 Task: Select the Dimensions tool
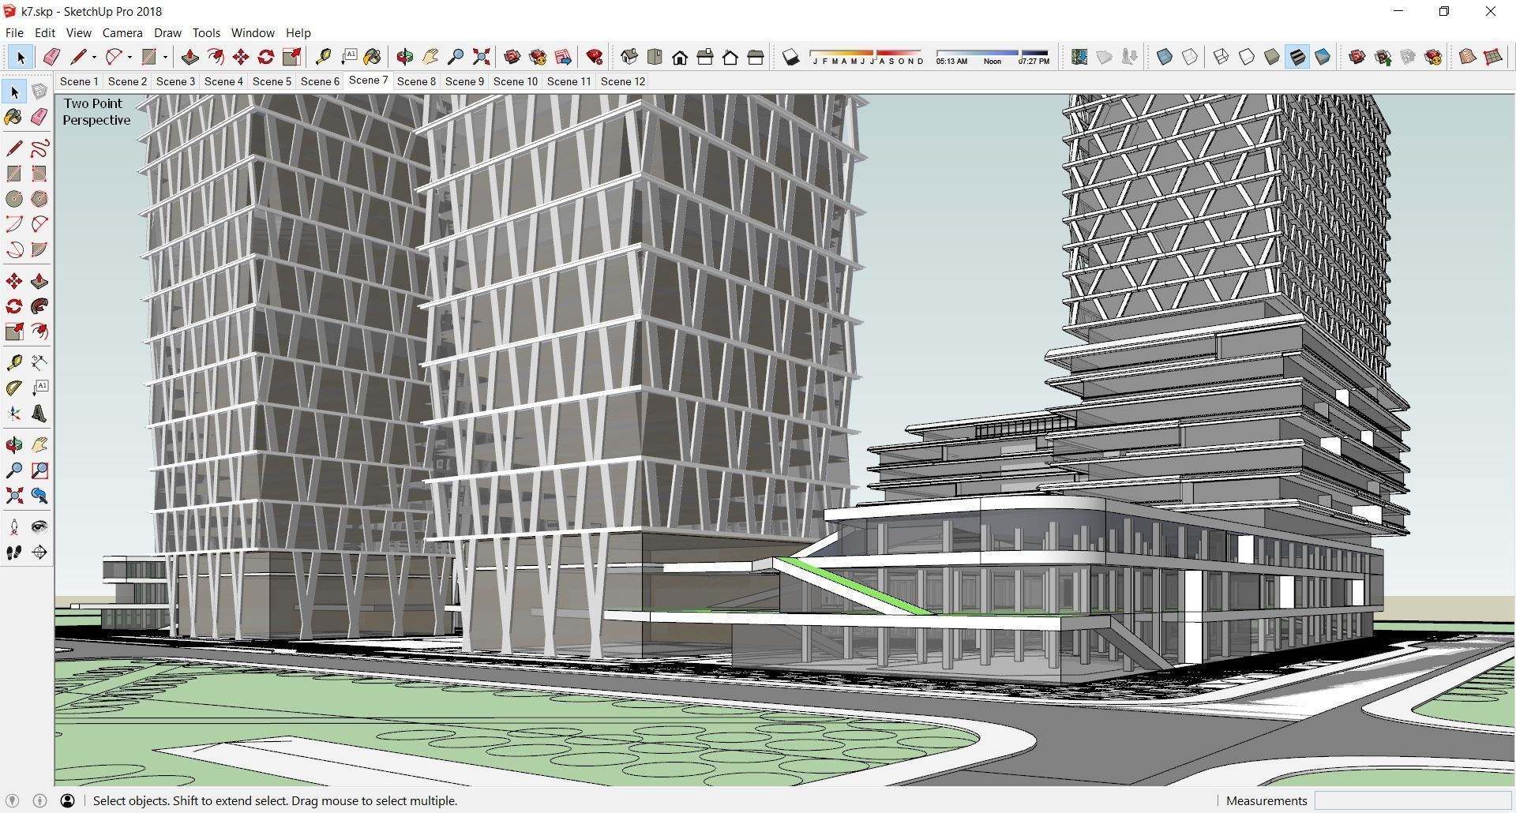[x=39, y=362]
